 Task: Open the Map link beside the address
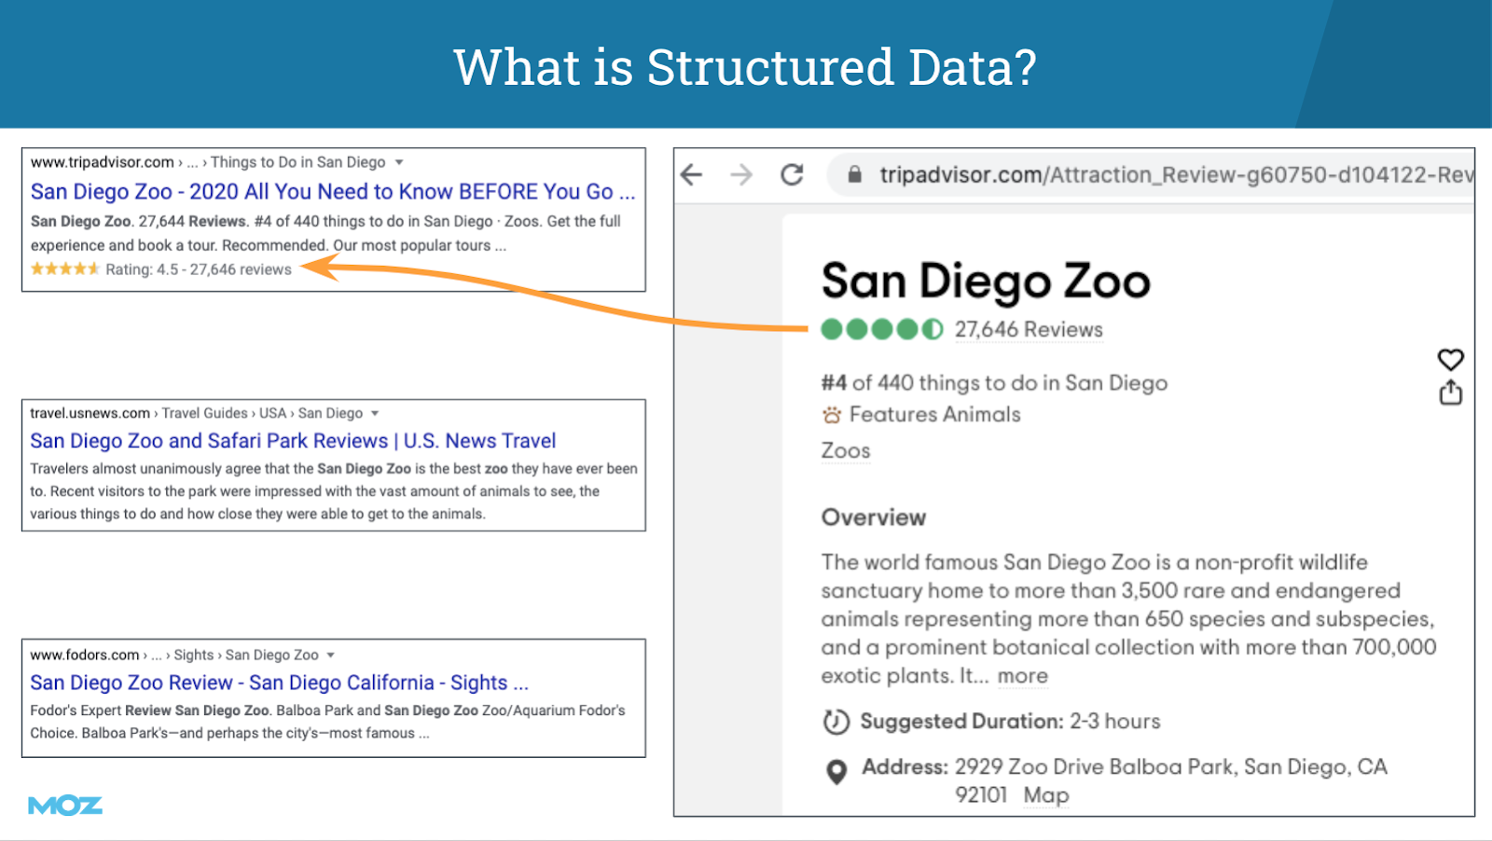tap(1045, 795)
